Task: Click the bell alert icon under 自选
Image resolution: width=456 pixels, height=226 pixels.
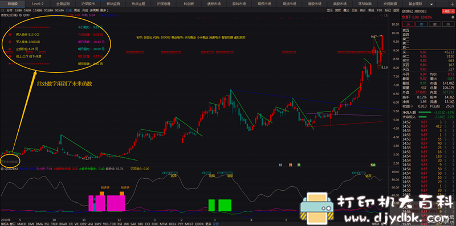Action: click(x=453, y=17)
